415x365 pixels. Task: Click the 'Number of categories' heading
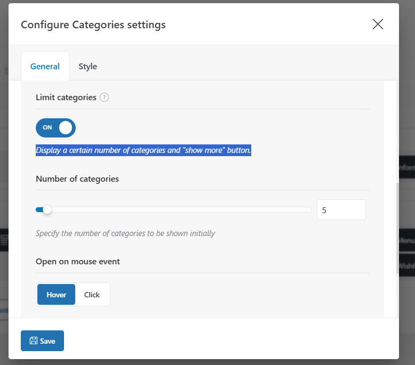pyautogui.click(x=77, y=179)
